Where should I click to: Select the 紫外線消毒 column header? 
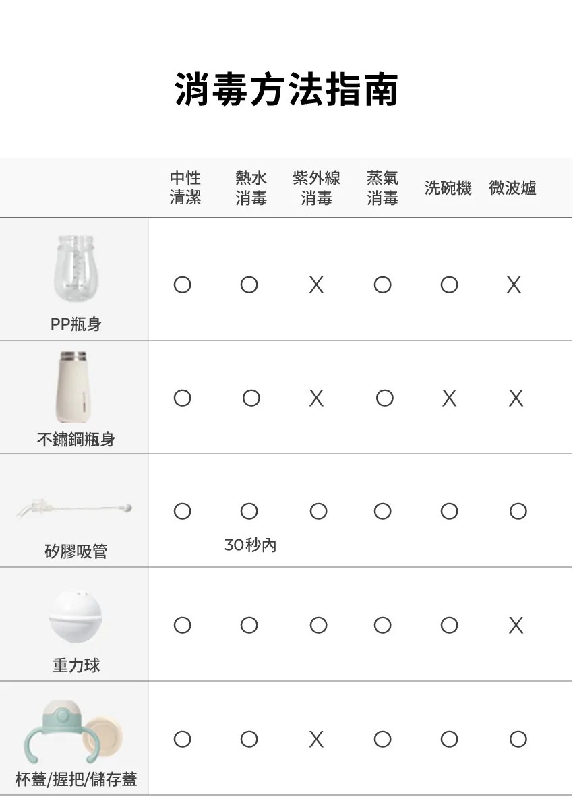pyautogui.click(x=316, y=187)
